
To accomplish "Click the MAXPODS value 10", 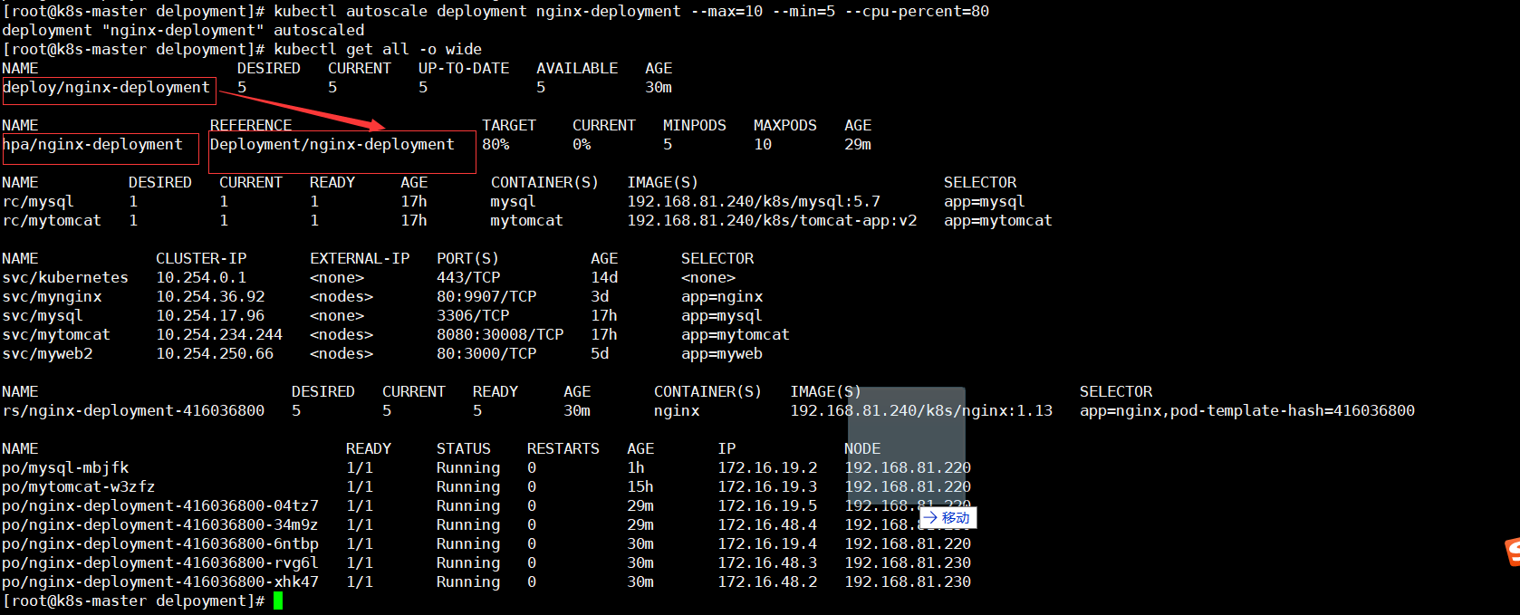I will [x=763, y=144].
